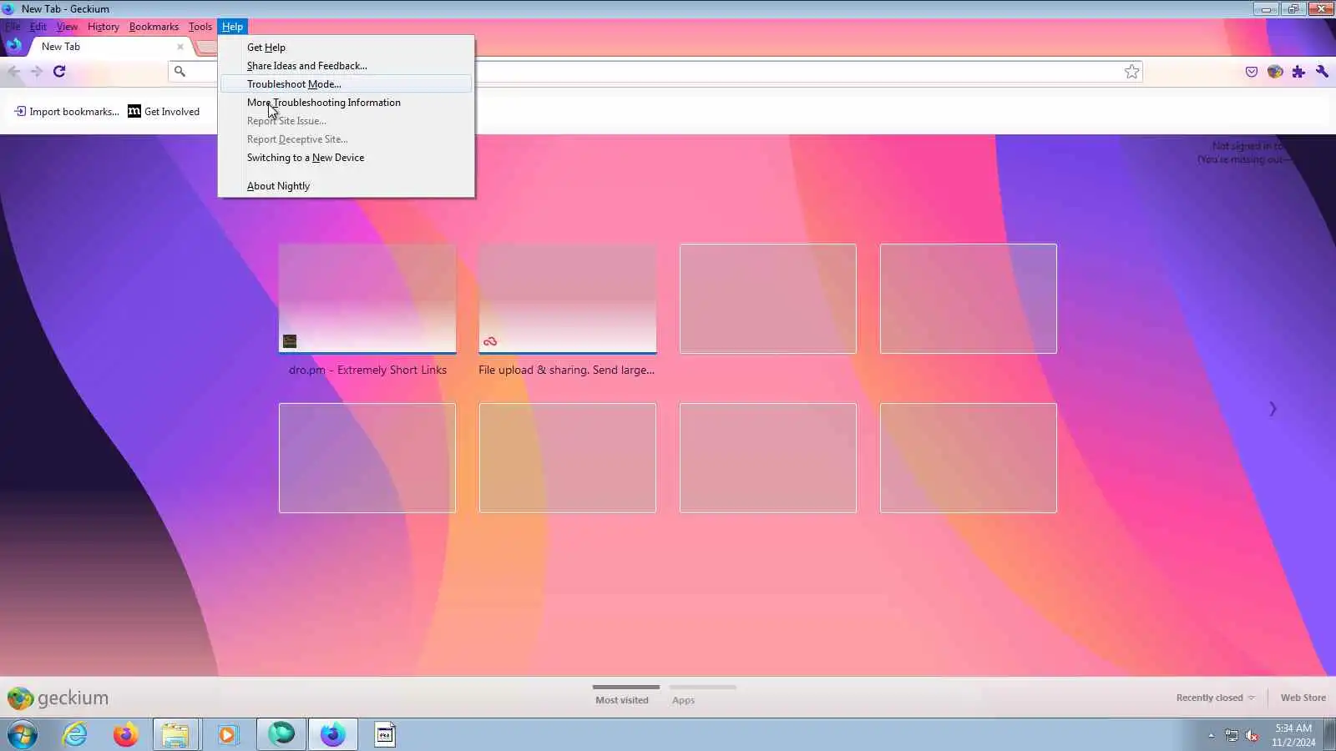Click the Show desktop button at the taskbar end
Viewport: 1336px width, 751px height.
click(x=1330, y=735)
